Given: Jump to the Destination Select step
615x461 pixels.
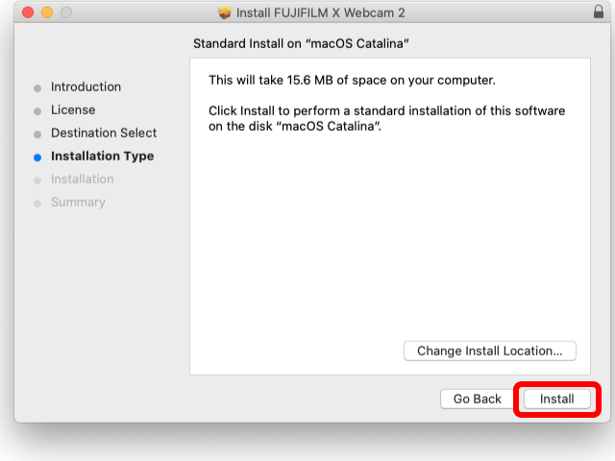Looking at the screenshot, I should coord(104,133).
